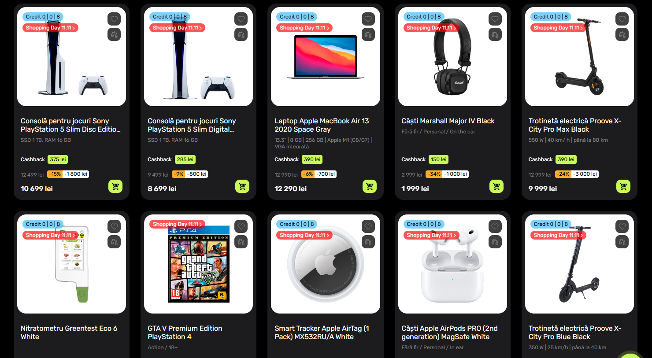
Task: Add PlayStation 5 Slim Disc Edition to cart
Action: [115, 186]
